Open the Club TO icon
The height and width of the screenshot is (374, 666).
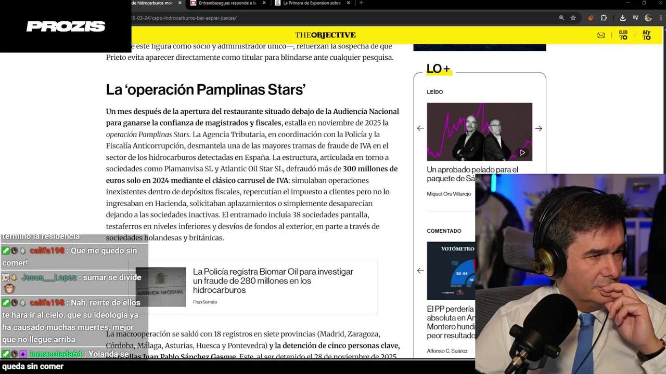(x=623, y=35)
